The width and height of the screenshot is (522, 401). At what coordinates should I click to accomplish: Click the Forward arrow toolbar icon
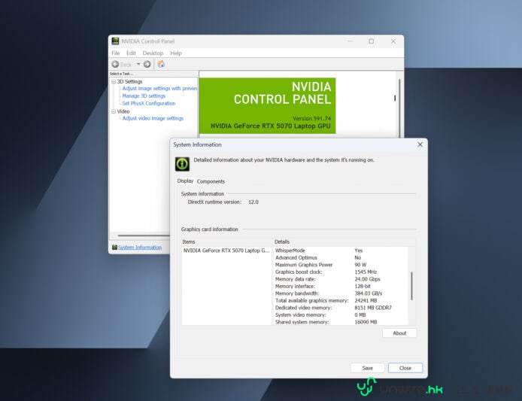point(147,64)
